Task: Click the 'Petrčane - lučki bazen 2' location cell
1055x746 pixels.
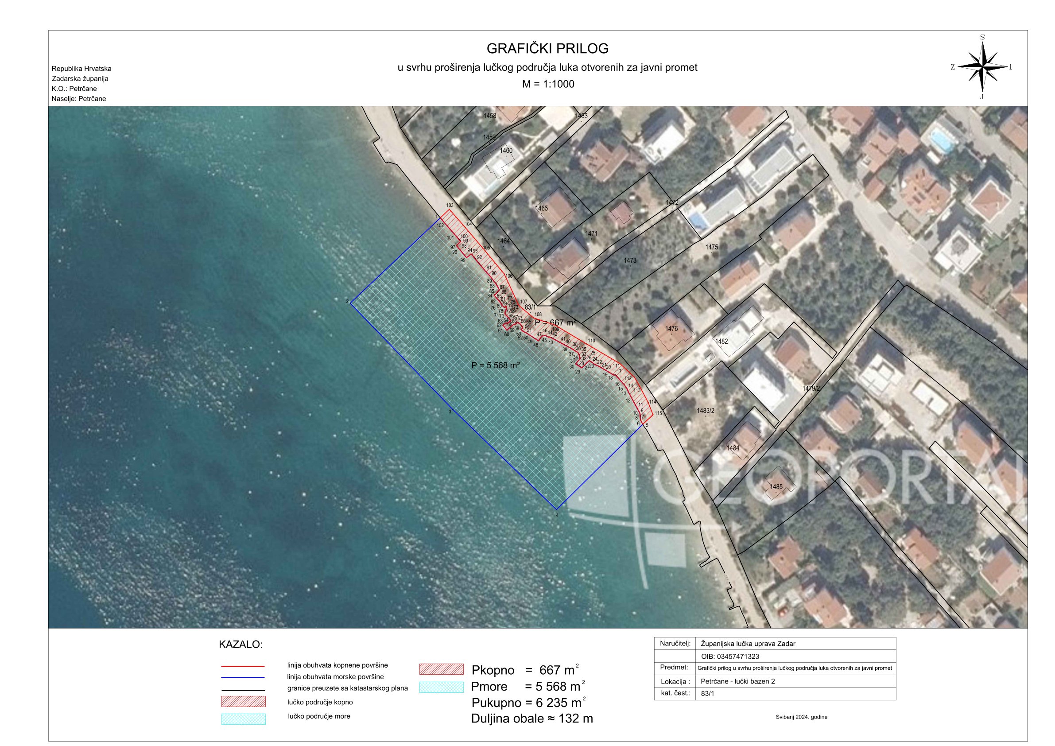Action: (738, 681)
